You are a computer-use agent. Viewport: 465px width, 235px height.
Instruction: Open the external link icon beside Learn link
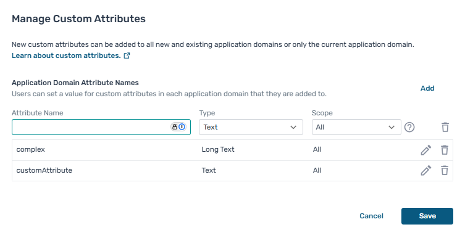click(x=127, y=56)
